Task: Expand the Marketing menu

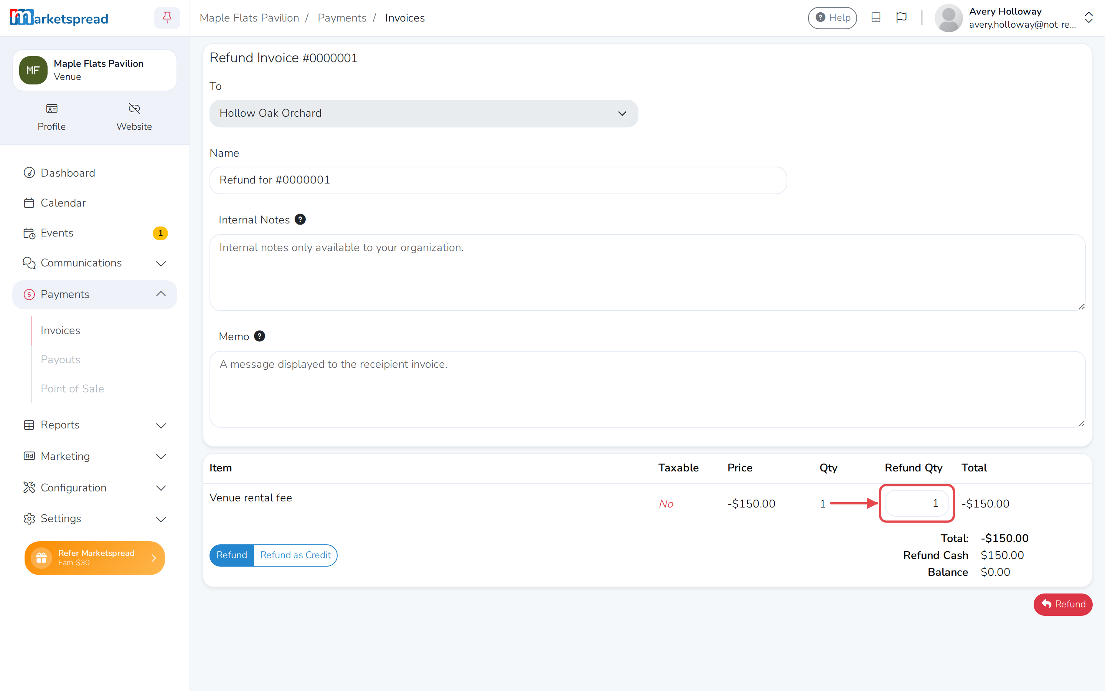Action: click(94, 456)
